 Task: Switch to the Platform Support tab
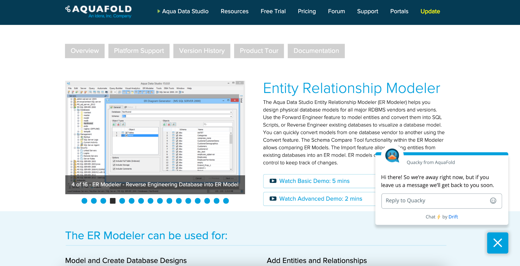139,51
